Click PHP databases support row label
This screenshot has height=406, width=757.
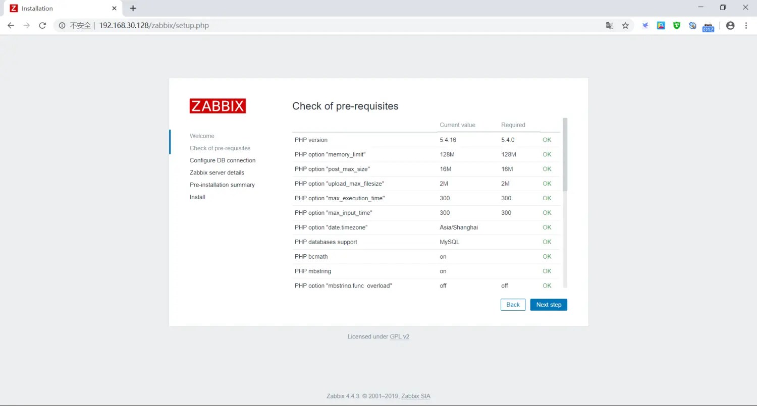tap(326, 242)
